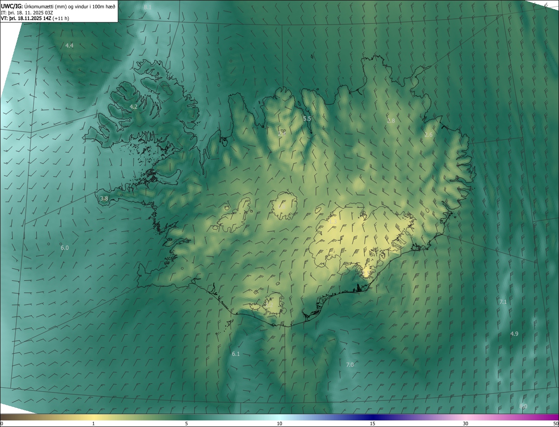Click the 'VT: þri. 18.11.2025 14Z (+11 h)' line
This screenshot has width=559, height=427.
pyautogui.click(x=35, y=18)
